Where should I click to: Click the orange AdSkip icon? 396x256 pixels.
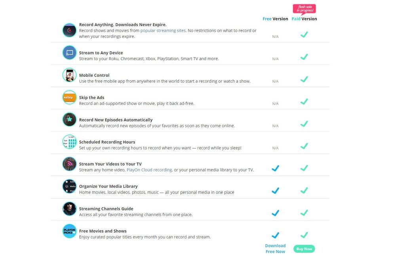69,97
